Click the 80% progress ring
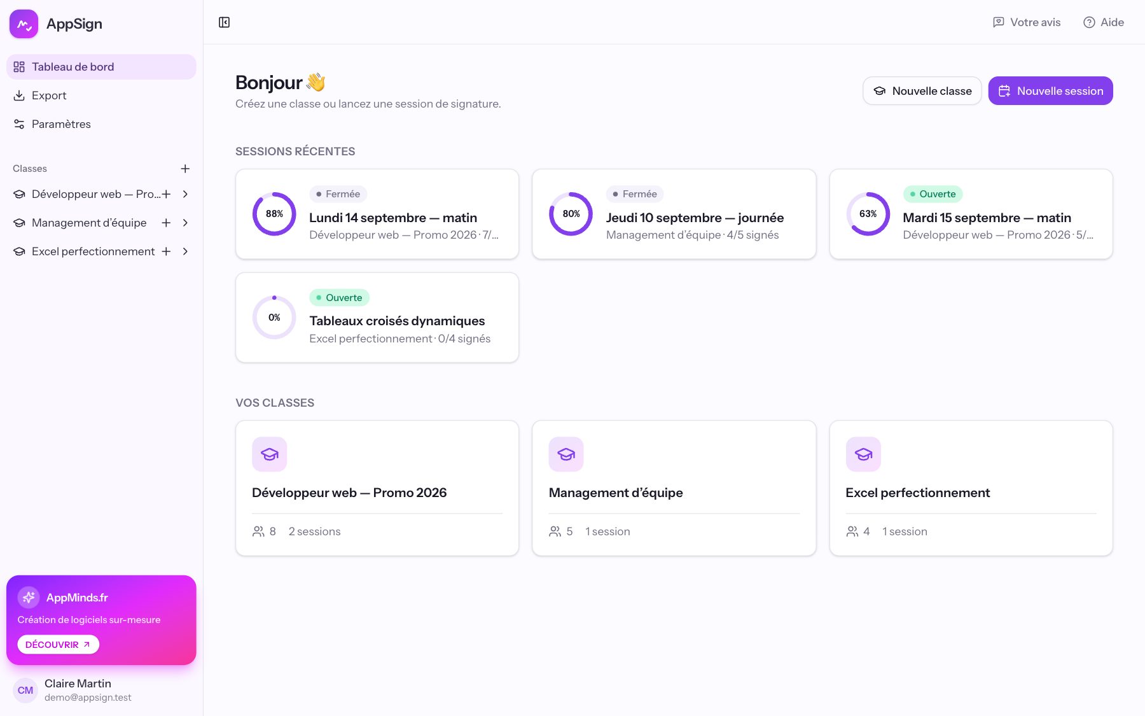 point(571,214)
